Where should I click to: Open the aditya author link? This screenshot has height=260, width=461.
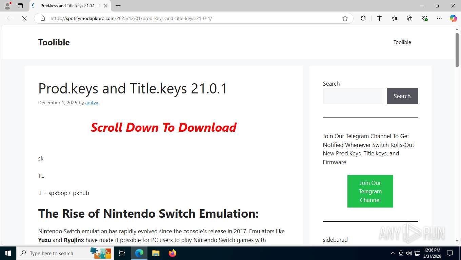(92, 103)
